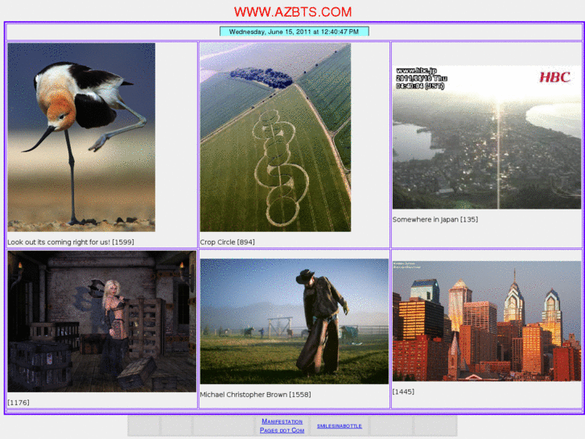Click caption 'Somewhere in Japan [135]'
Screen dimensions: 585x439
435,220
